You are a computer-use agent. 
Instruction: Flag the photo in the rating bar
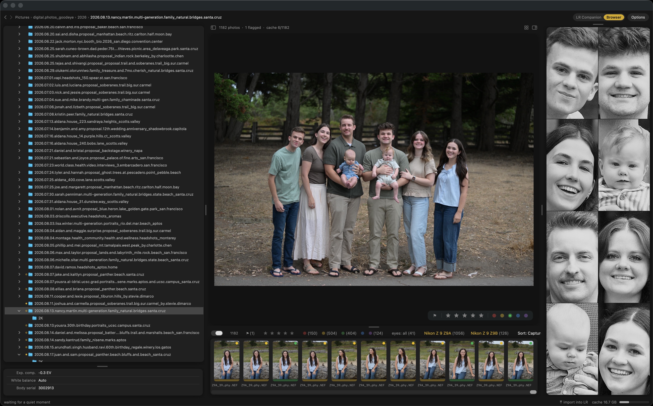coord(435,315)
